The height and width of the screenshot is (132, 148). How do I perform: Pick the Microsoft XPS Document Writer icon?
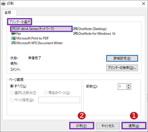pos(14,43)
